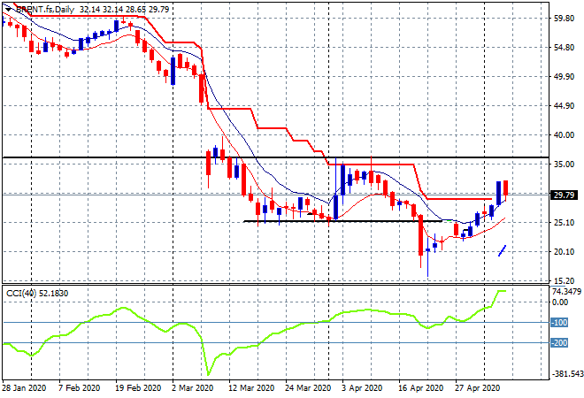Viewport: 584px width, 398px height.
Task: Click the 27 Apr 2020 date label
Action: point(477,388)
